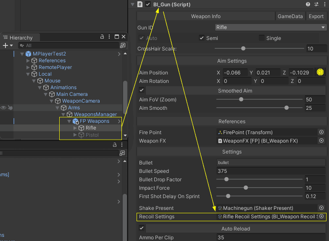Disable the Bl_Gun script component checkbox

point(148,4)
